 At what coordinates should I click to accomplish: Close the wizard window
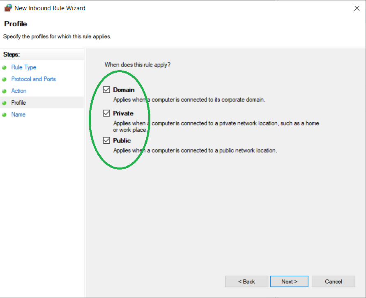tap(356, 8)
